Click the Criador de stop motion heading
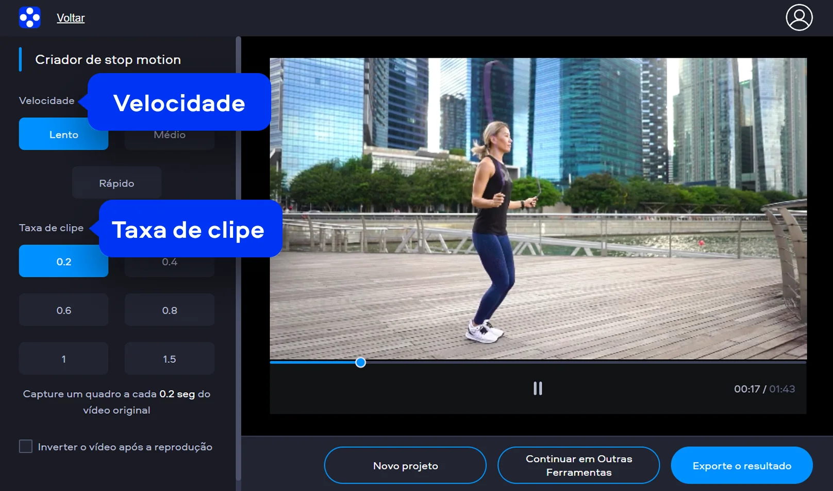This screenshot has width=833, height=491. pyautogui.click(x=108, y=60)
